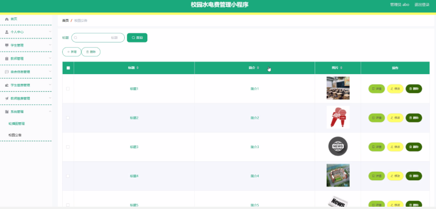Sort the table by the 图片 column arrows
Image resolution: width=436 pixels, height=209 pixels.
[341, 68]
